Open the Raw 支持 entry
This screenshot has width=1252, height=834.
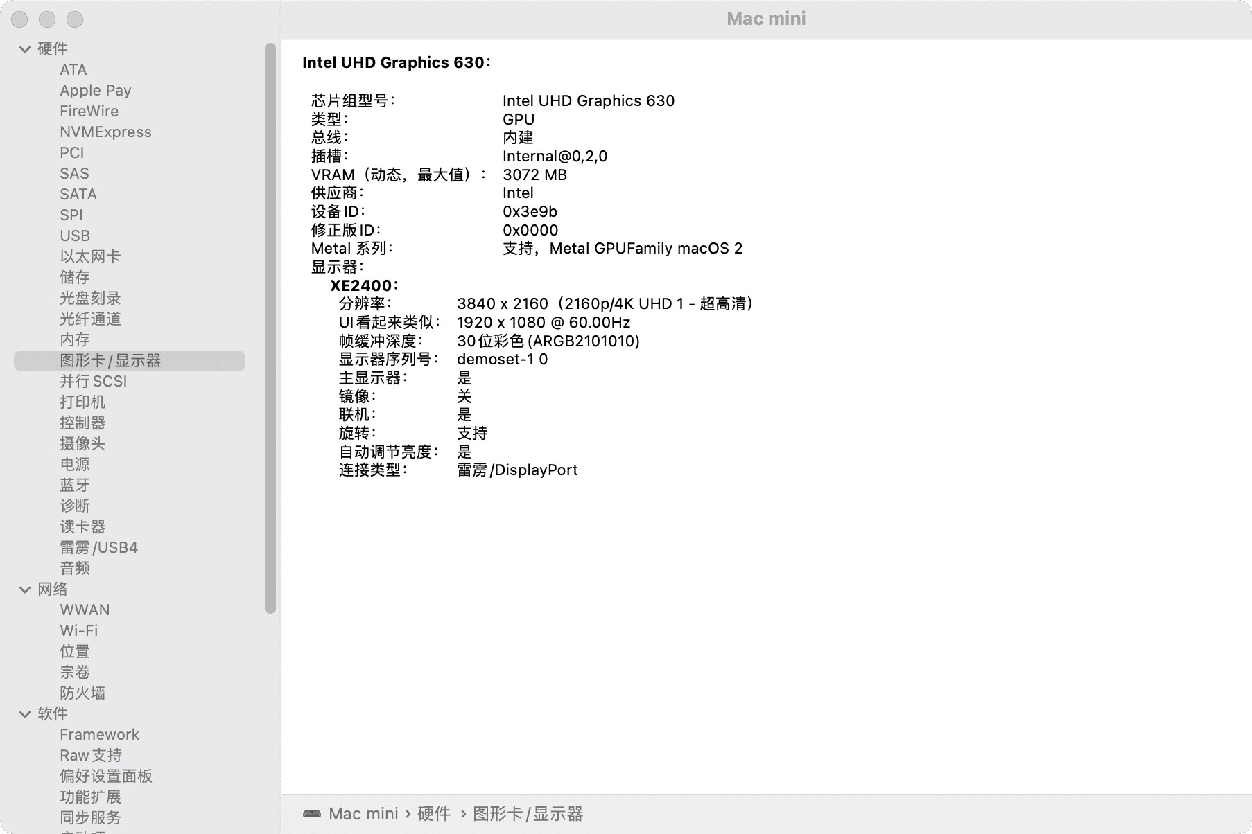[x=91, y=756]
